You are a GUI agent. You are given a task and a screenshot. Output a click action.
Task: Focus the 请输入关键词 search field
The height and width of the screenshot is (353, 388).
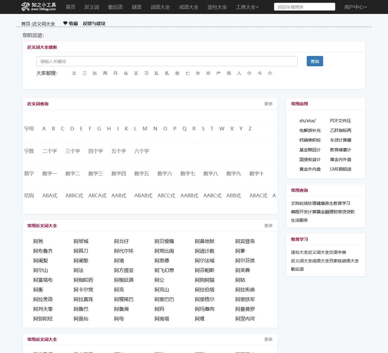pyautogui.click(x=167, y=61)
